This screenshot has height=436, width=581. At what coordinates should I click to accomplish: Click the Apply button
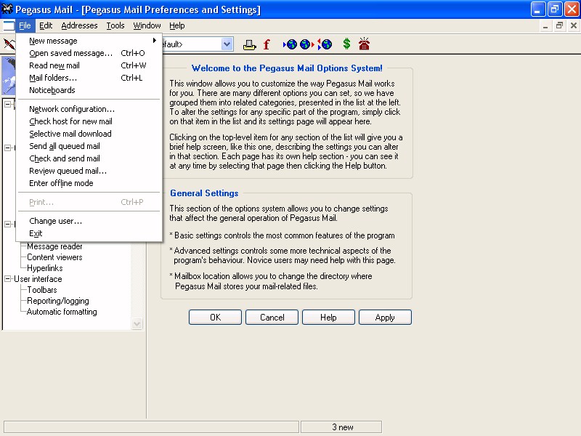[x=385, y=318]
